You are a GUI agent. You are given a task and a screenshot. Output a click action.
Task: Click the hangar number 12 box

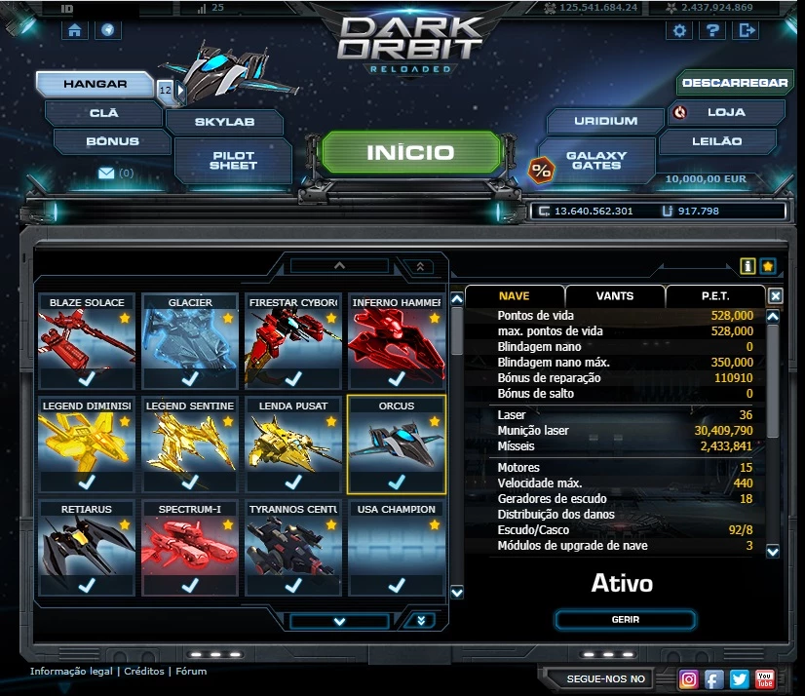(166, 91)
